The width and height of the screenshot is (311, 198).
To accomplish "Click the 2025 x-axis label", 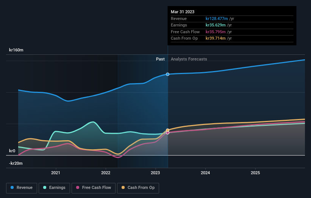I will (x=255, y=173).
